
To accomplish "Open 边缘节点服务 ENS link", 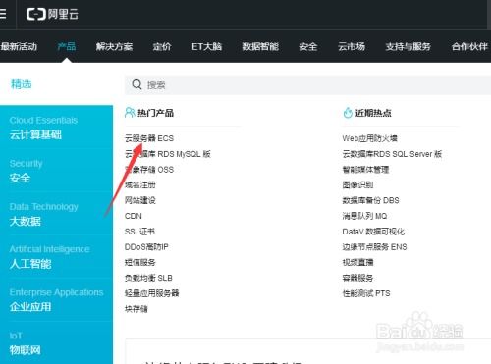I will [375, 247].
